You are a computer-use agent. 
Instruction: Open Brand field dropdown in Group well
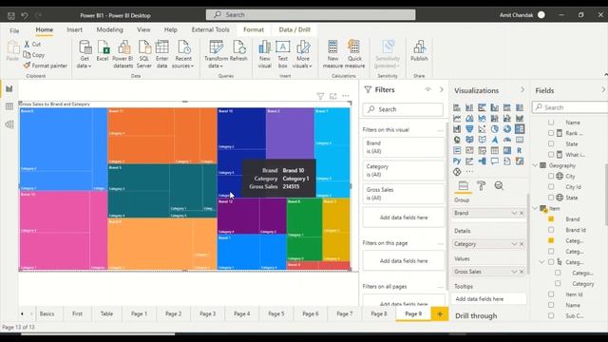[514, 213]
